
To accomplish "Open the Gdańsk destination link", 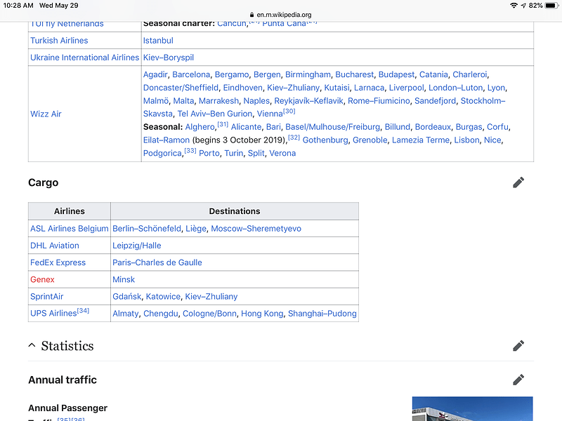I will (127, 296).
